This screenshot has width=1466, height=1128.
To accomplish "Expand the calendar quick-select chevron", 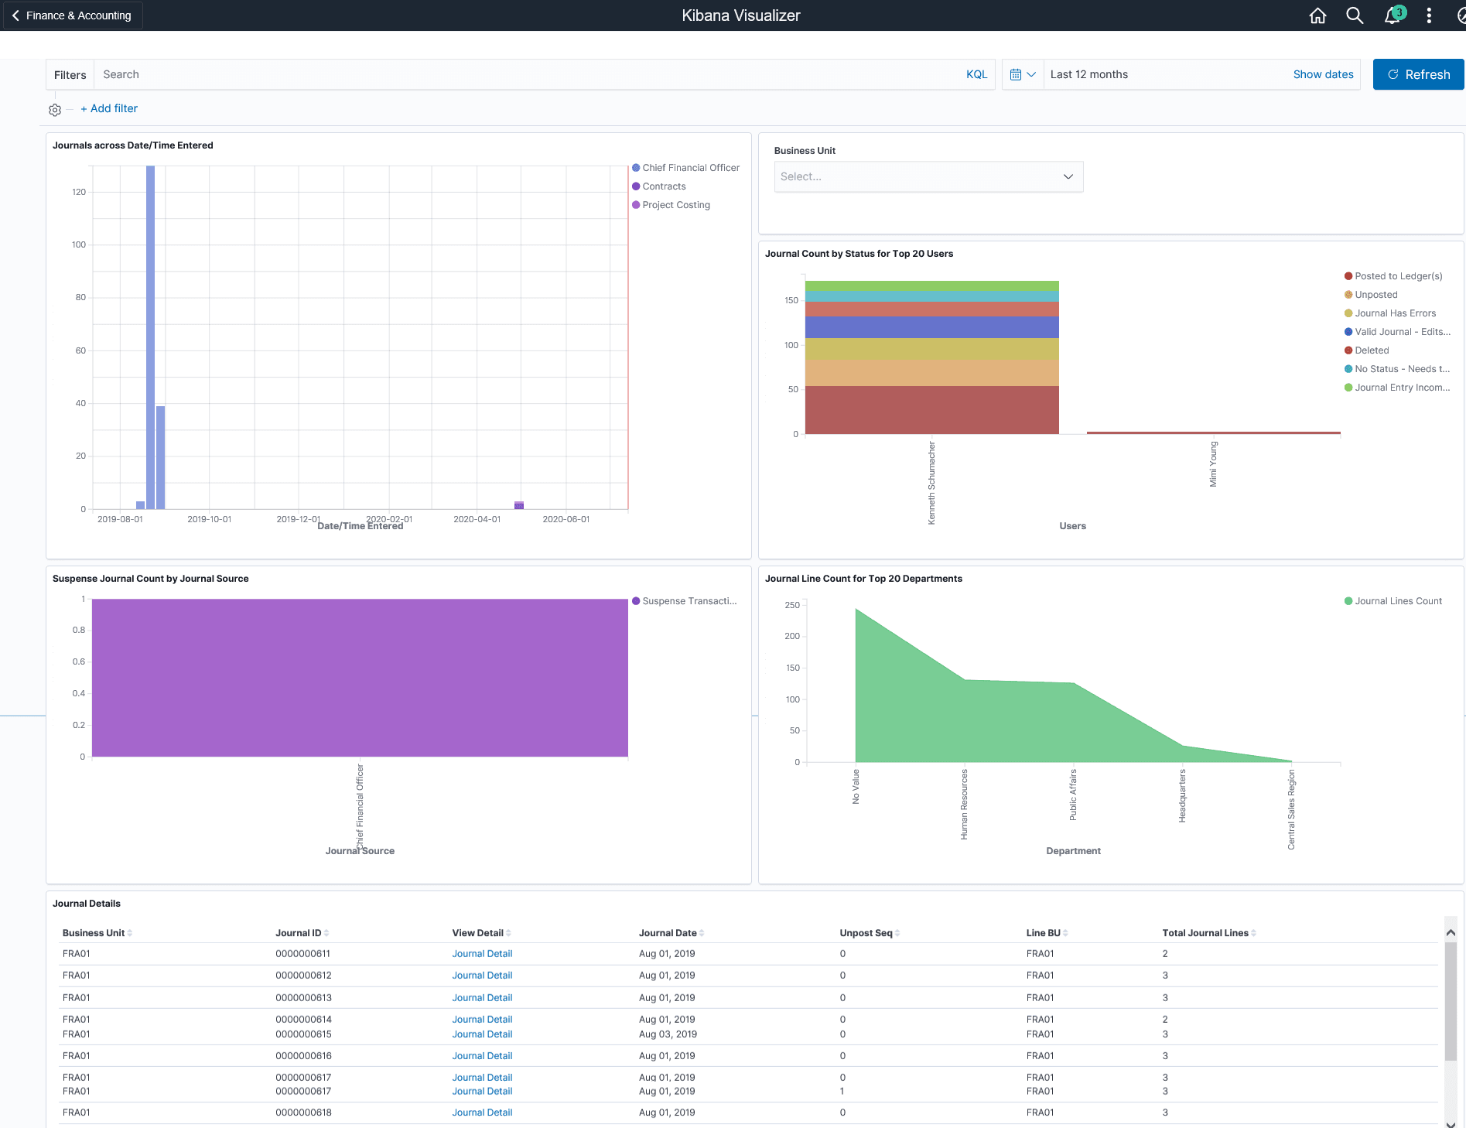I will [x=1032, y=74].
